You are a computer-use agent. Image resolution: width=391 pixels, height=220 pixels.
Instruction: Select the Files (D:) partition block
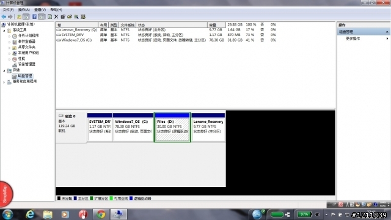(172, 127)
